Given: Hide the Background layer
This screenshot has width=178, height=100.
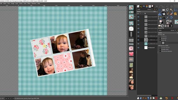Looking at the screenshot, I should [138, 47].
